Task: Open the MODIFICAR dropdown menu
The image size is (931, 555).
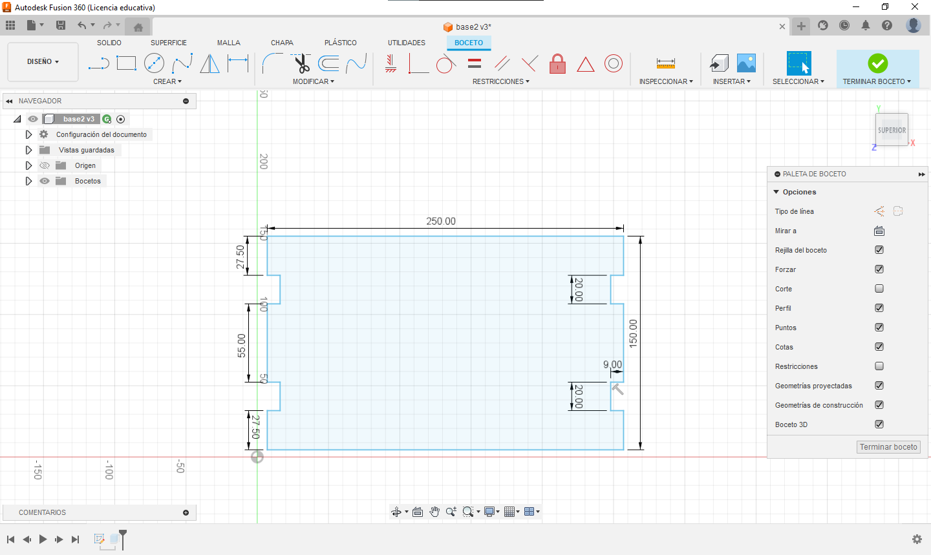Action: coord(314,81)
